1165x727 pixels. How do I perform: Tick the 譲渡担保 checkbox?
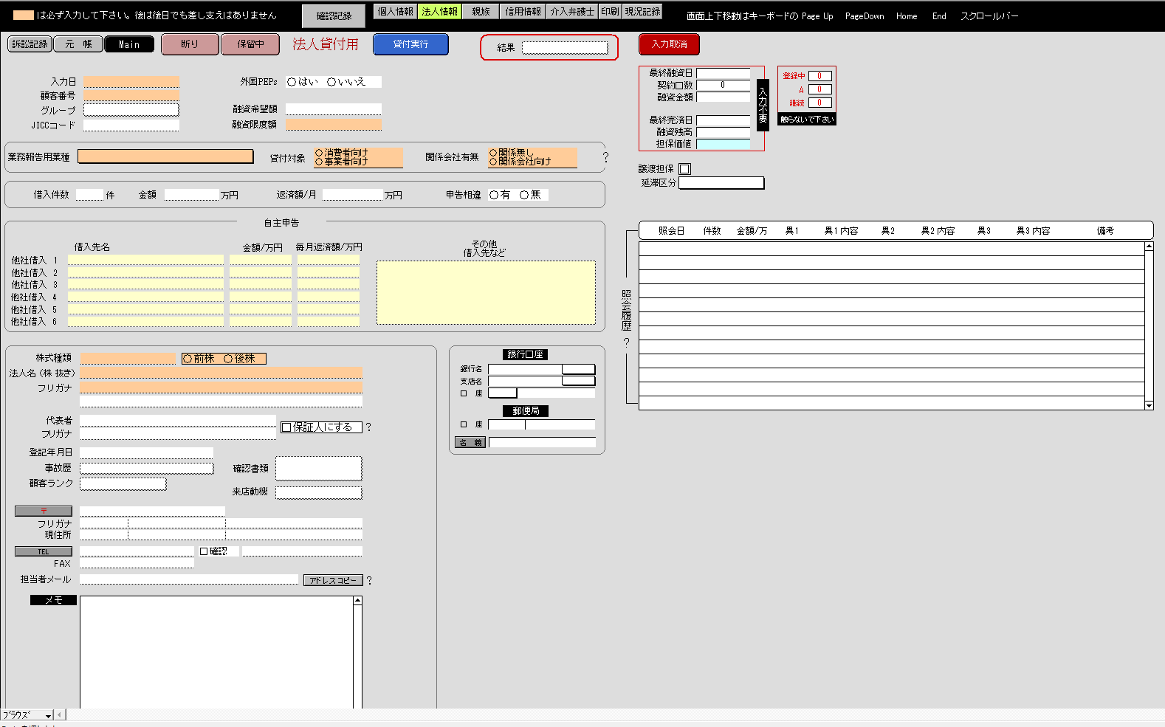(684, 169)
